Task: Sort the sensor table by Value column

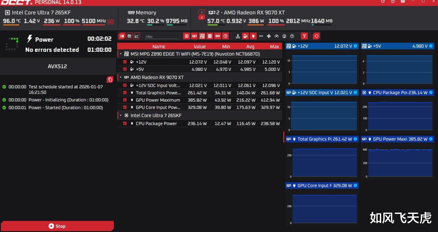Action: [200, 46]
